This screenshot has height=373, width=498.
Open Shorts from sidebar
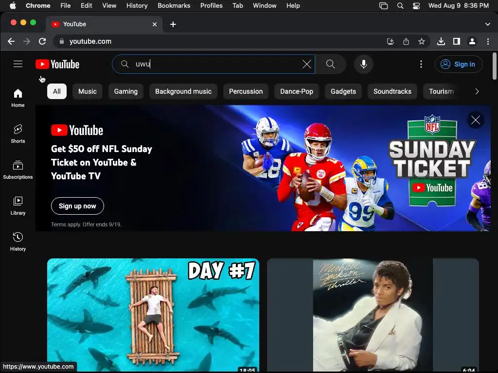(x=18, y=134)
